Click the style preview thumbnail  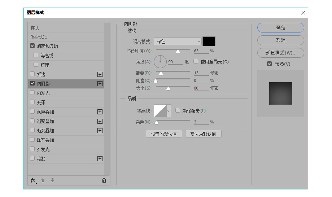(281, 94)
